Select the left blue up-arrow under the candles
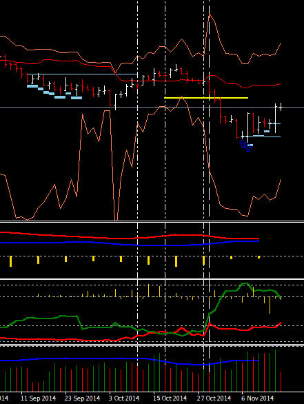This screenshot has width=304, height=404. [x=243, y=143]
